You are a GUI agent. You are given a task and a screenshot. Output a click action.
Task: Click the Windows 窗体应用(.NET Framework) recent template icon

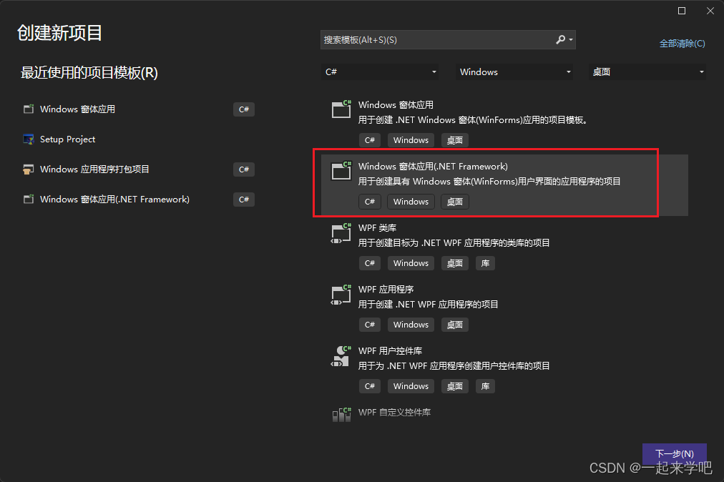29,200
